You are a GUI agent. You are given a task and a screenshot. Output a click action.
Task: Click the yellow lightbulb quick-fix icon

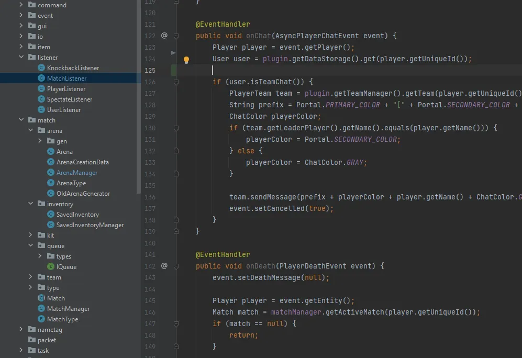tap(186, 60)
